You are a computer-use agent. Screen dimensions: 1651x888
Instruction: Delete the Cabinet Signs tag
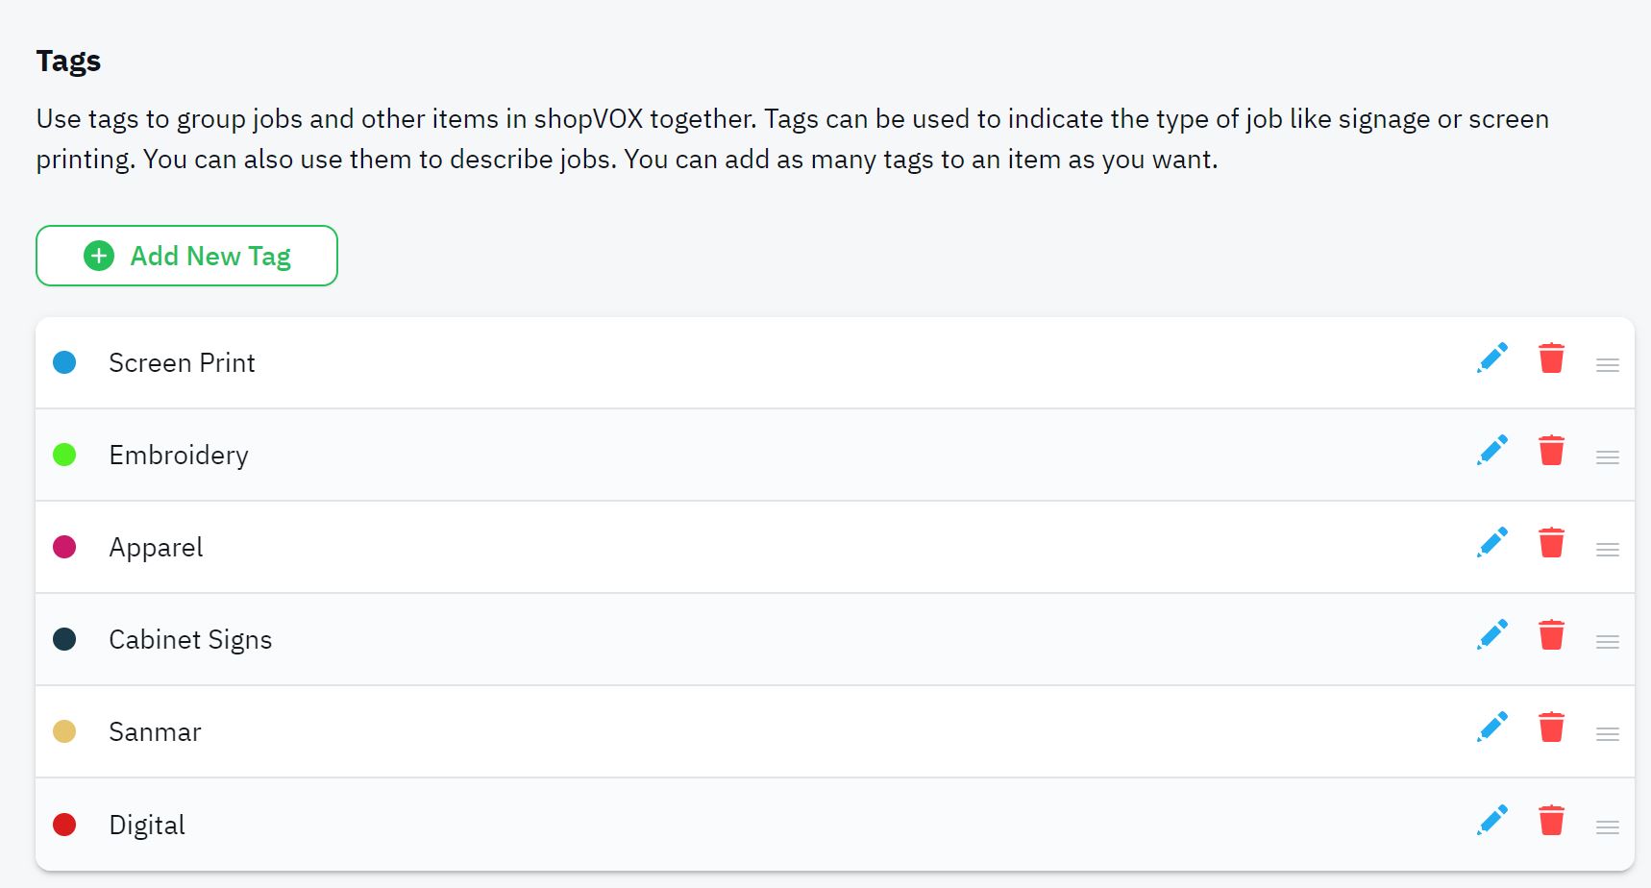coord(1551,634)
